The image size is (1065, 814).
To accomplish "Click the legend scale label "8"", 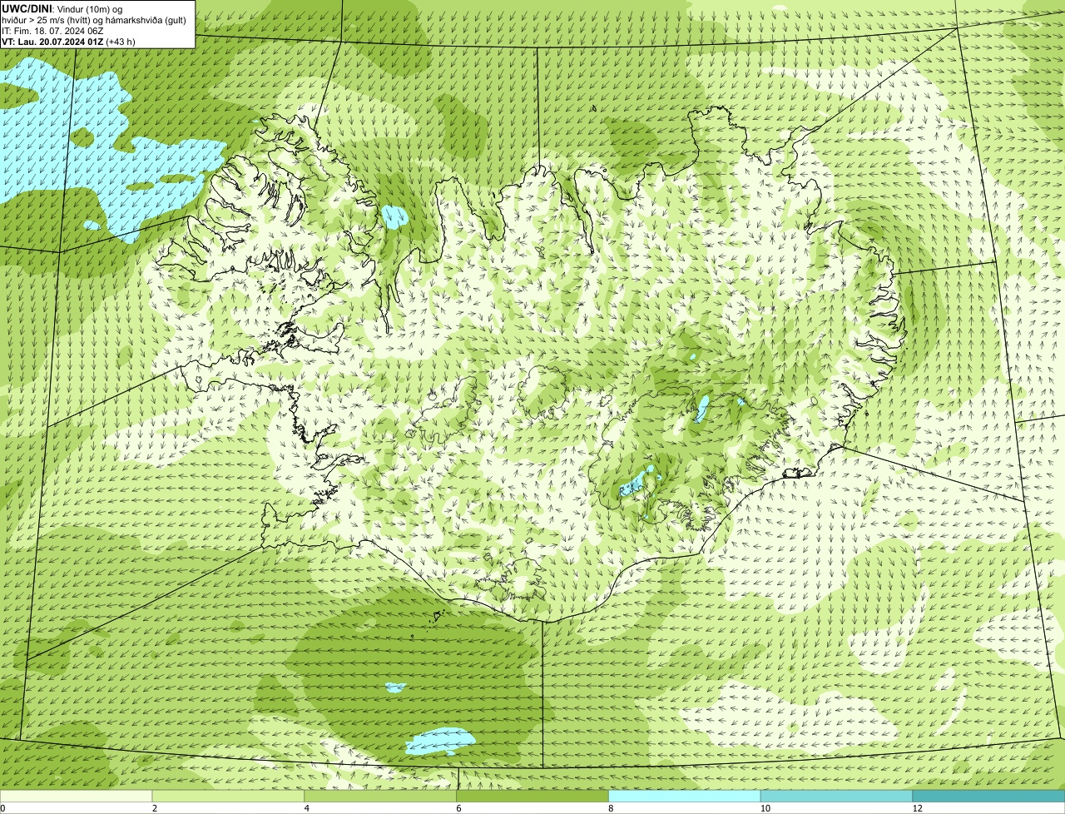I will point(610,808).
